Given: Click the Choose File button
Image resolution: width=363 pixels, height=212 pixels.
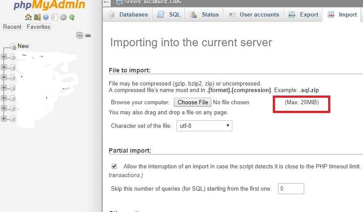Looking at the screenshot, I should coord(193,103).
